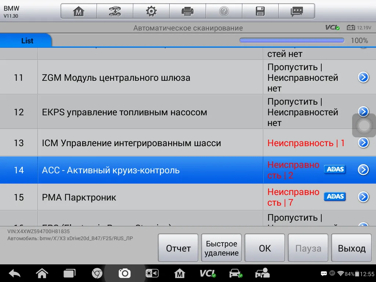Launch Chrome browser from navigation bar
The height and width of the screenshot is (282, 376).
[97, 273]
